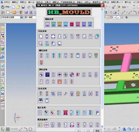Viewport: 139px width, 132px height.
Task: Click the ejector pin question-mark icon in 顶针系列
Action: click(78, 75)
